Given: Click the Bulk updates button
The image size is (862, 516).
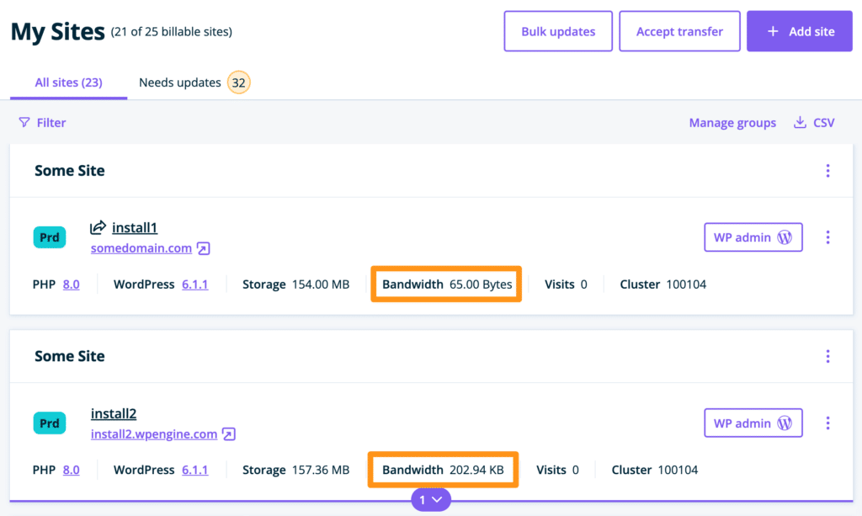Looking at the screenshot, I should click(557, 32).
